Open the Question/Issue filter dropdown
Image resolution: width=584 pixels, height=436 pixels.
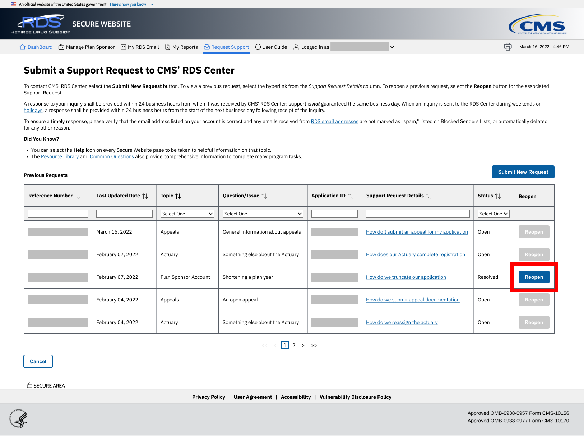click(x=263, y=214)
